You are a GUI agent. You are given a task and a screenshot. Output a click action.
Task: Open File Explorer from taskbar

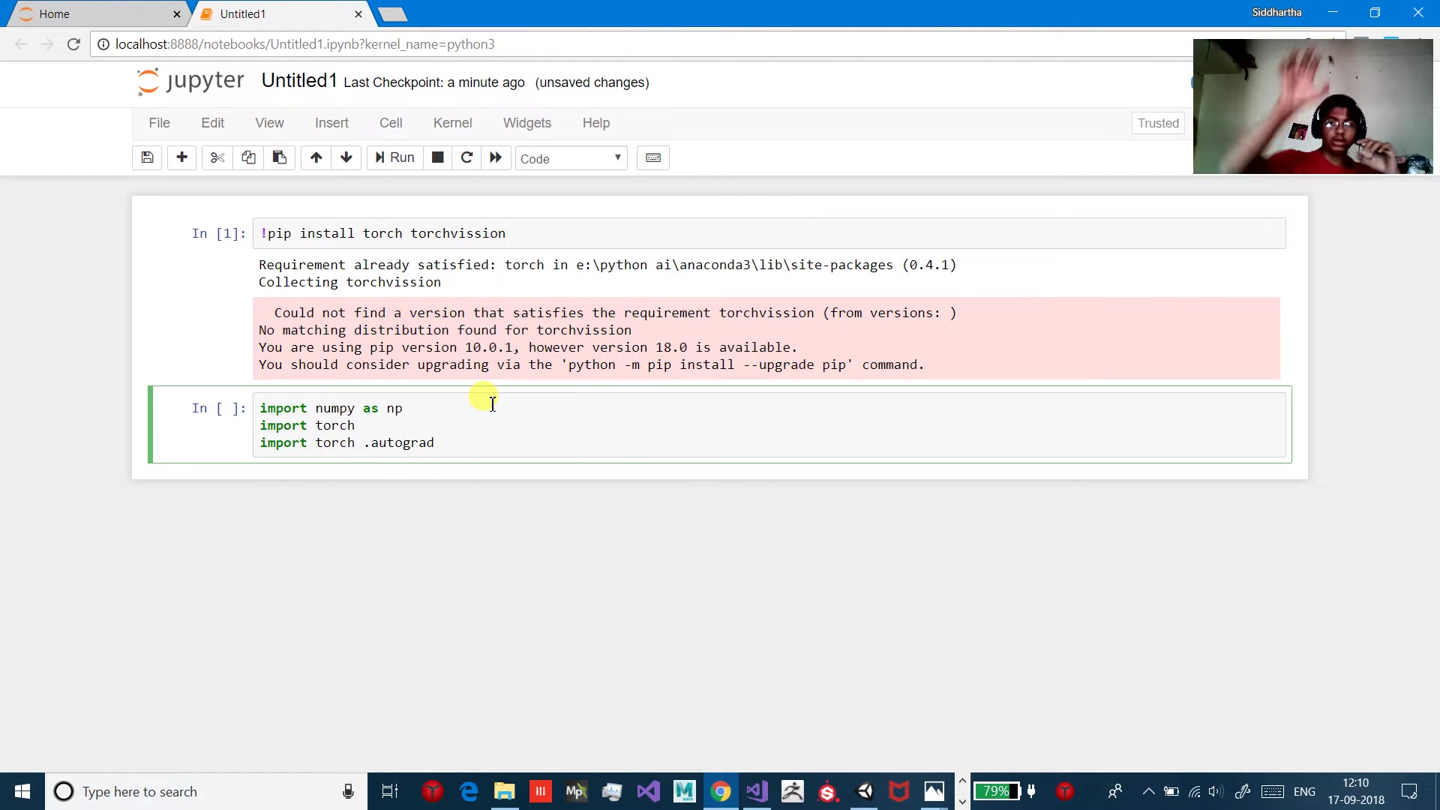tap(505, 791)
